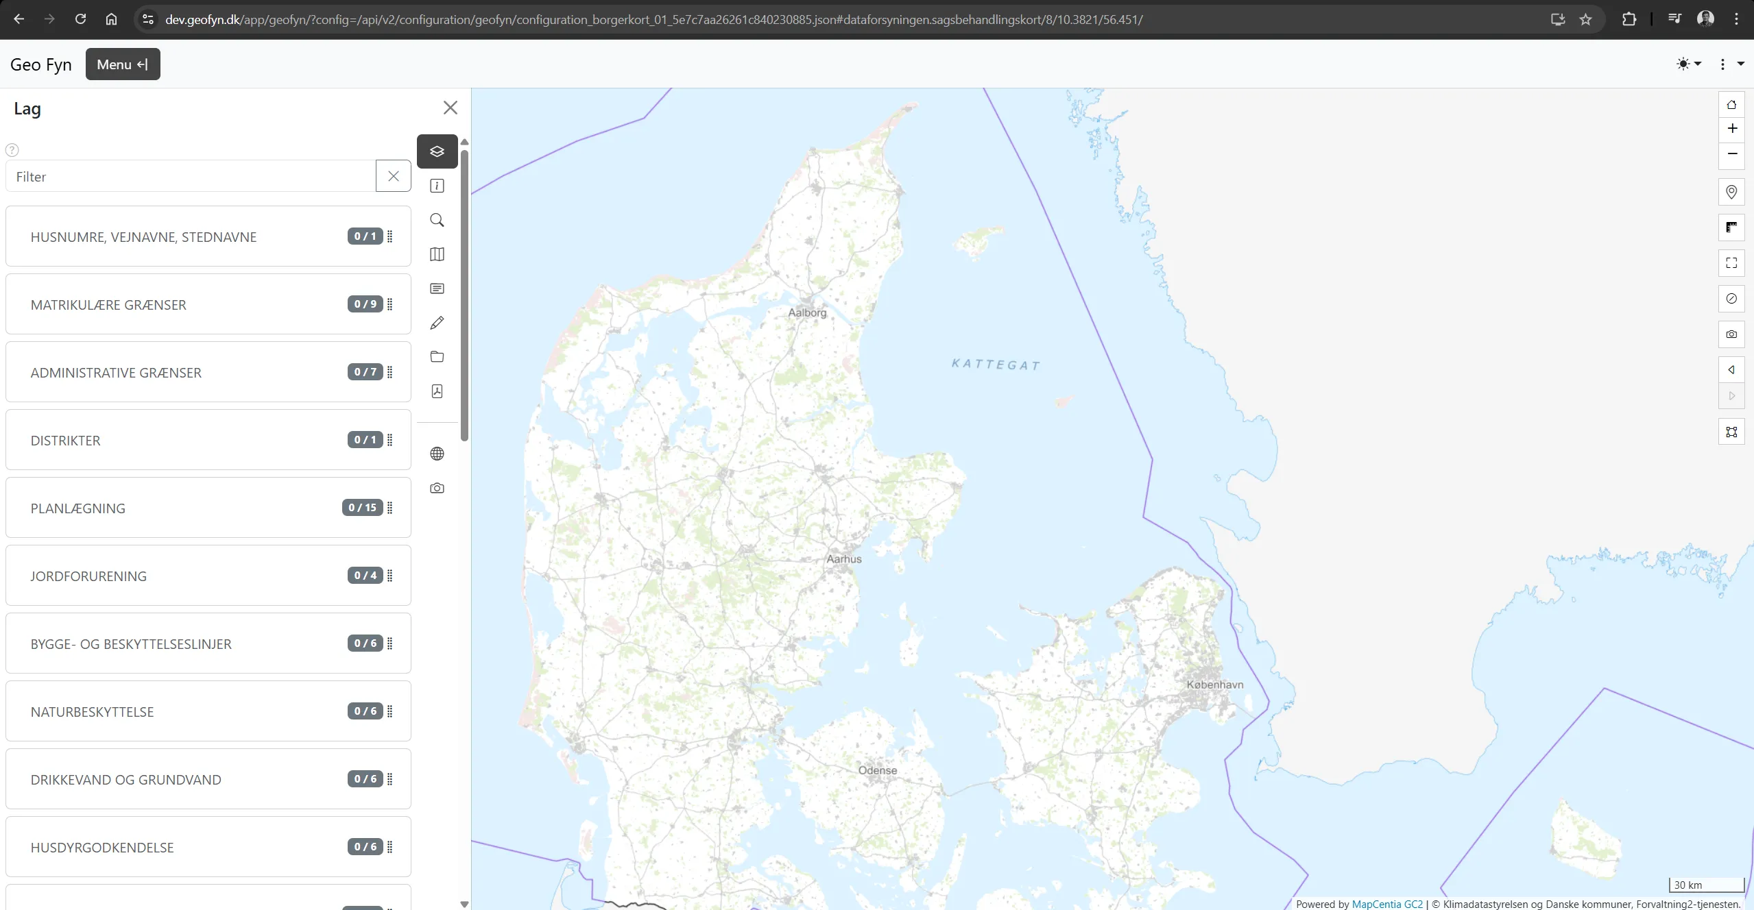Open the draw pencil tool in sidebar
Viewport: 1754px width, 910px height.
tap(437, 323)
